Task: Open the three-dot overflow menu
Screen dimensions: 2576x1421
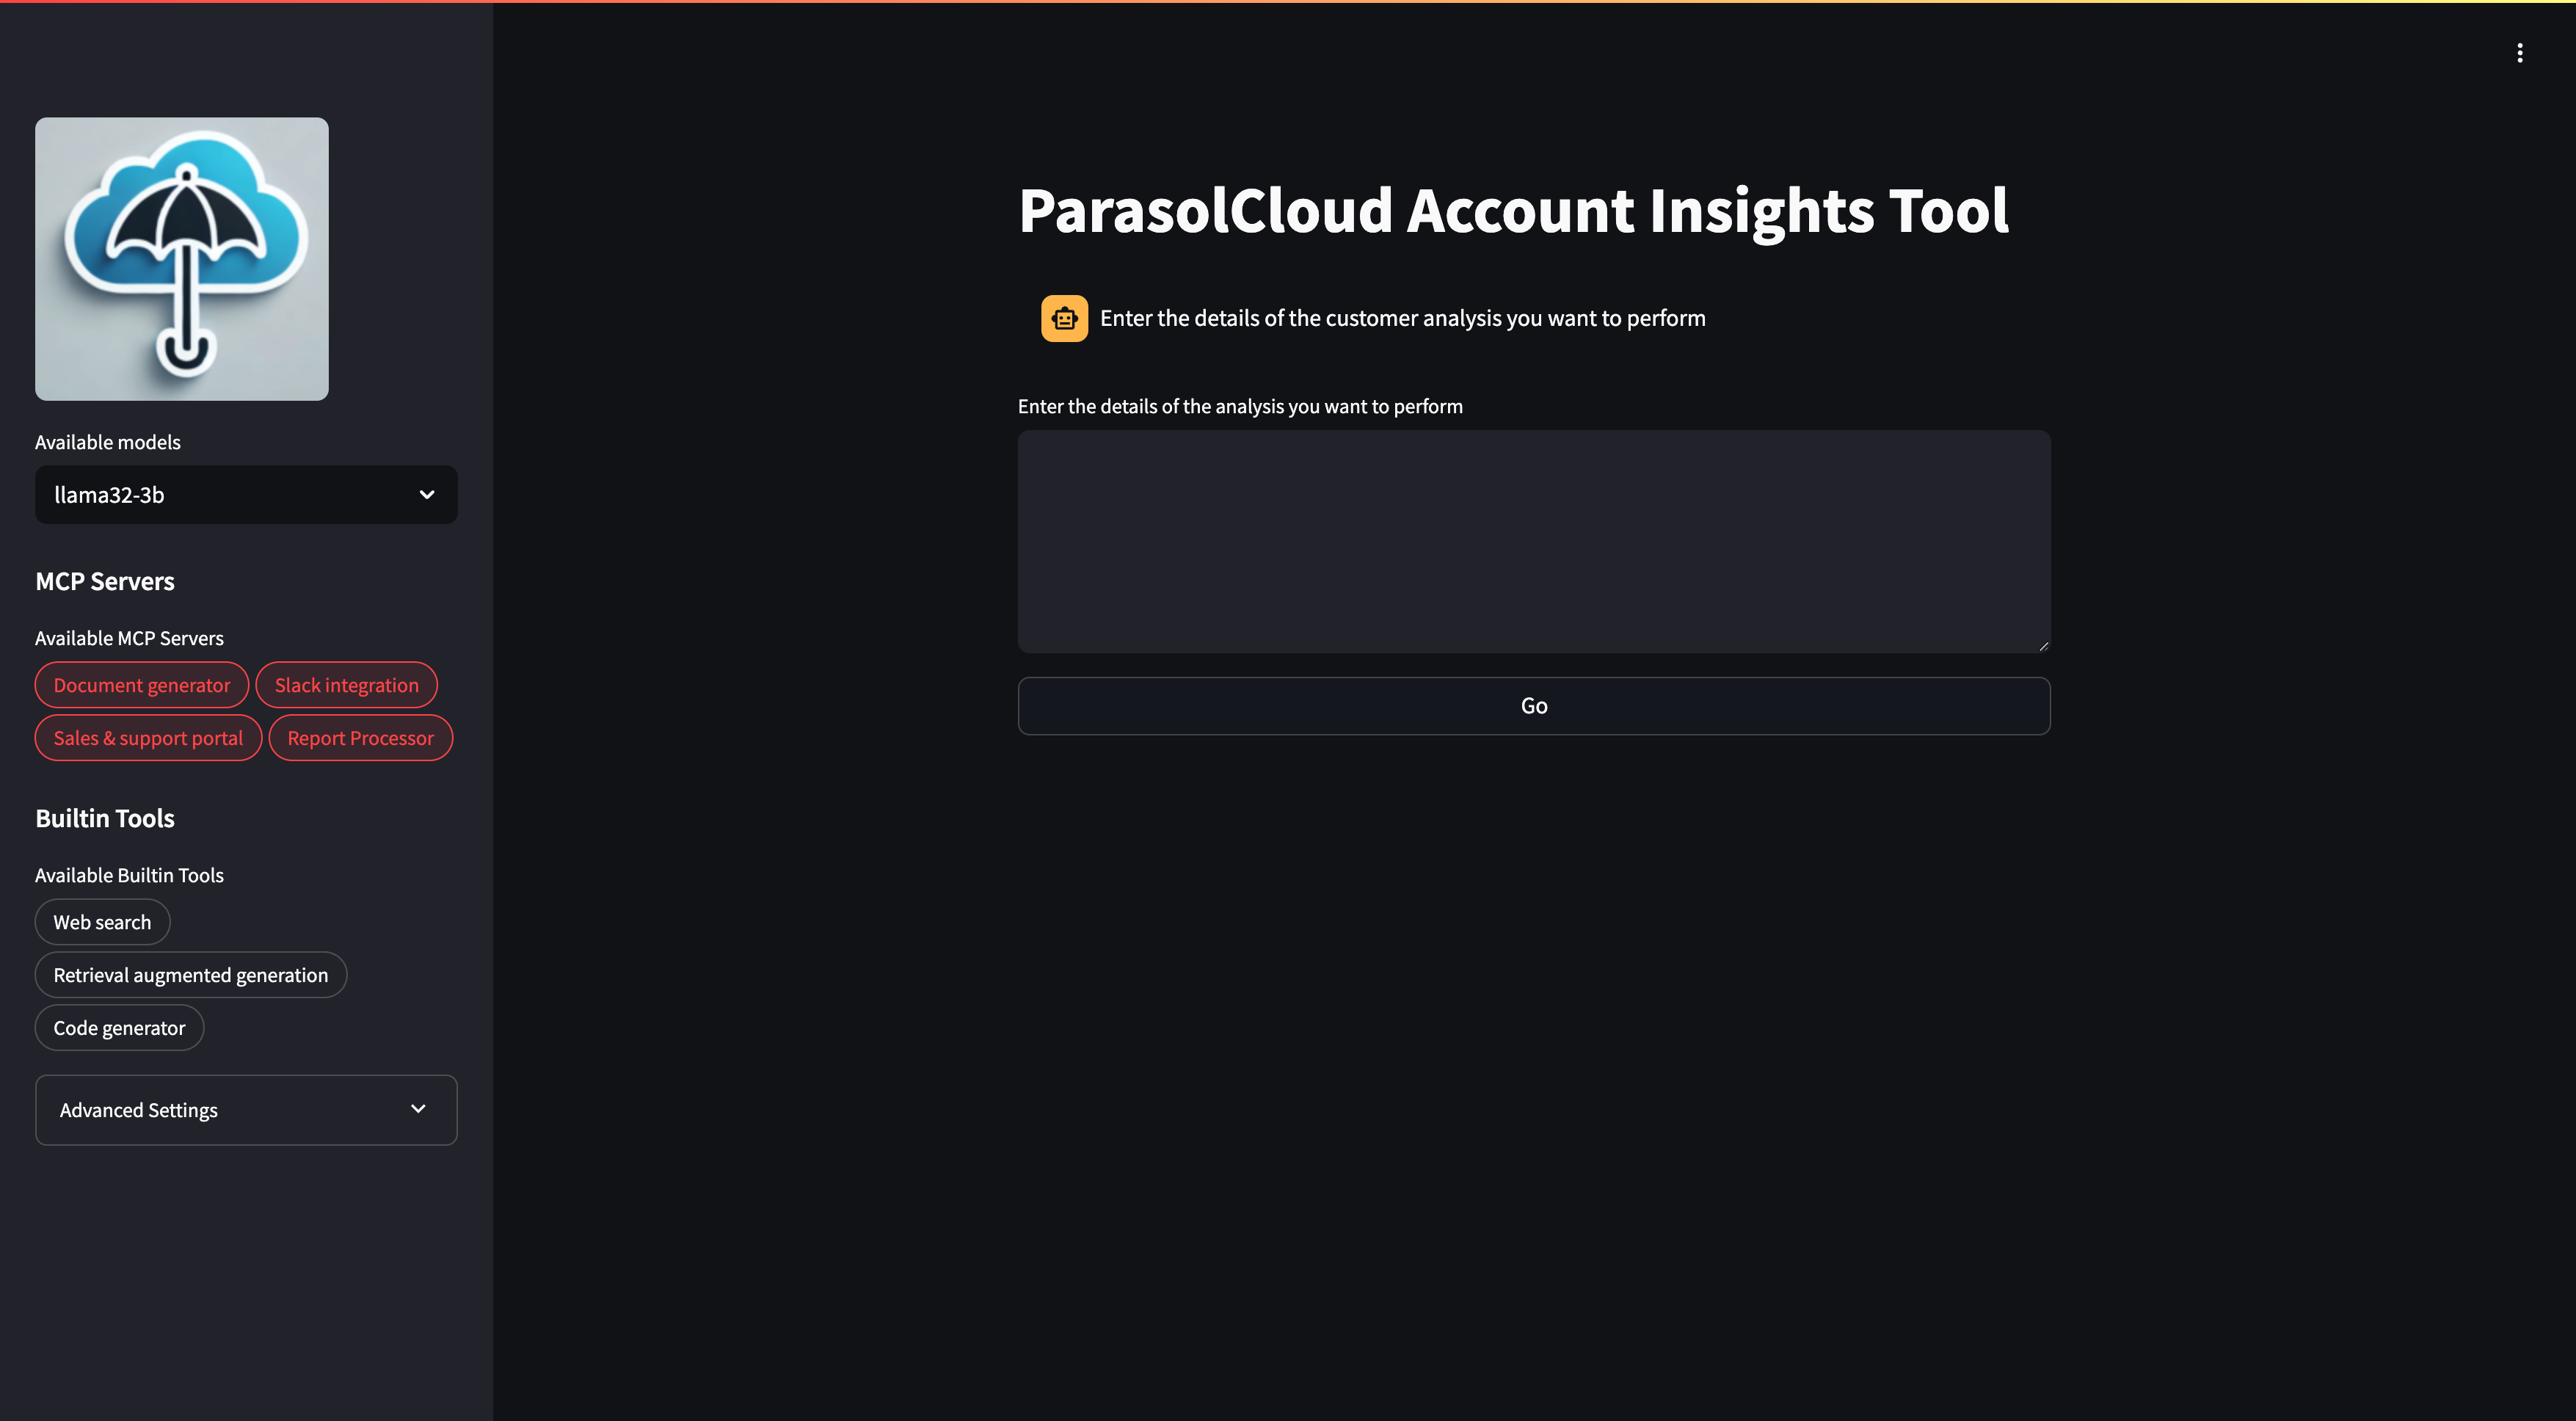Action: pos(2519,52)
